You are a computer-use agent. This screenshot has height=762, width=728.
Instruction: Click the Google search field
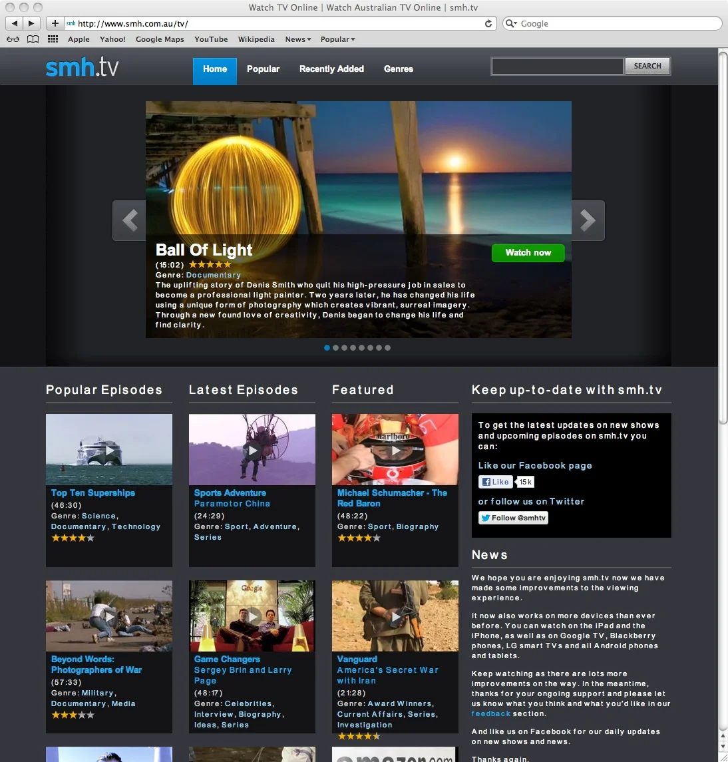click(612, 23)
